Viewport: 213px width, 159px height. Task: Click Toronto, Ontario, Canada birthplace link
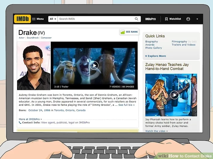tap(70, 110)
